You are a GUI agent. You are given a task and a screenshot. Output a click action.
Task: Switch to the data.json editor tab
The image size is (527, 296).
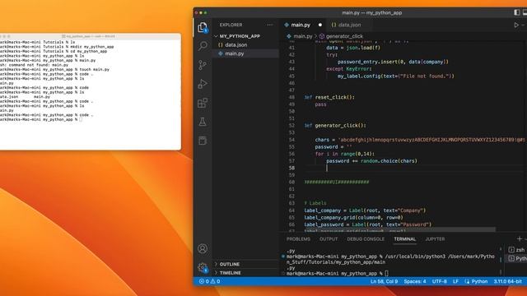tap(349, 25)
